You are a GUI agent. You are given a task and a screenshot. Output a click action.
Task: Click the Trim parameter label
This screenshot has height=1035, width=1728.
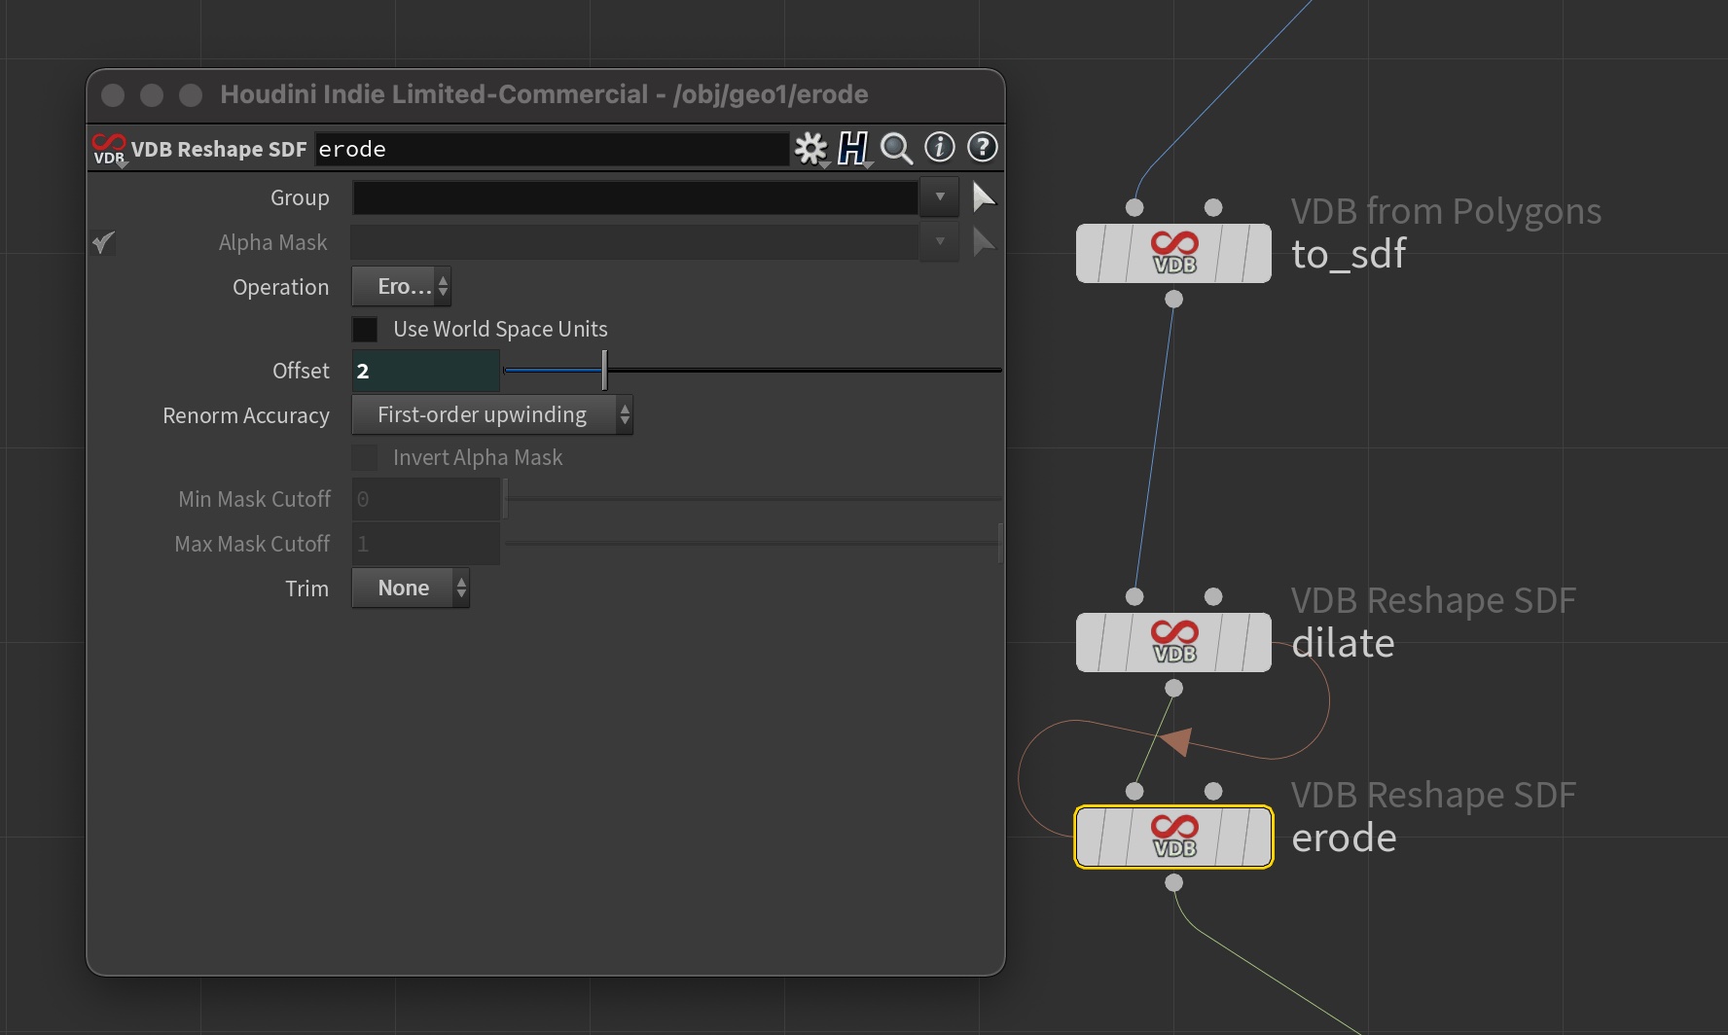click(x=306, y=589)
